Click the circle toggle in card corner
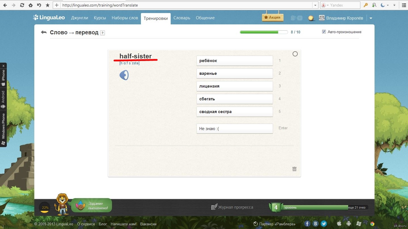Screen dimensions: 408x229 click(x=295, y=54)
